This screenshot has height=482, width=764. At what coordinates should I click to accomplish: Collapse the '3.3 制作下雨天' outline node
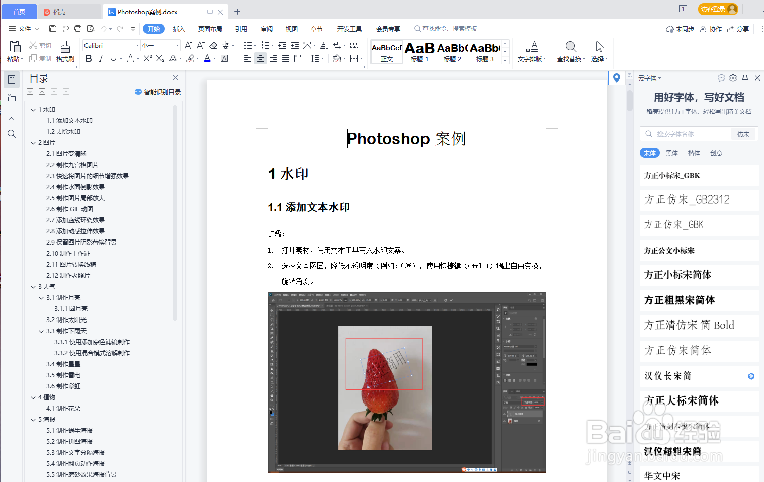tap(41, 331)
